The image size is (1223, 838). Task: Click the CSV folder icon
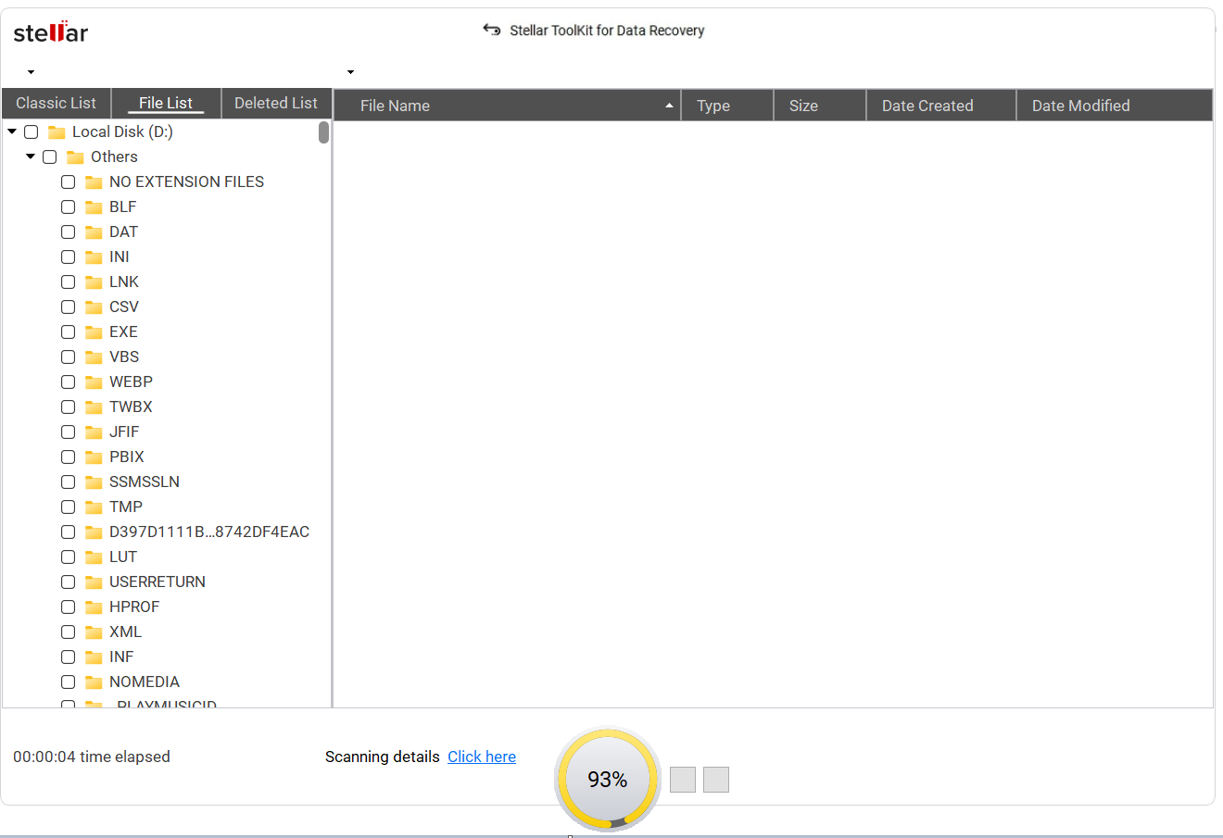point(94,307)
